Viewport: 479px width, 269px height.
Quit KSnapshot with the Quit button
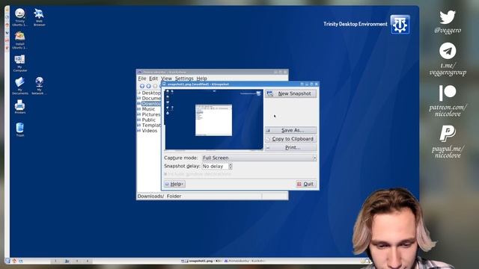point(306,184)
